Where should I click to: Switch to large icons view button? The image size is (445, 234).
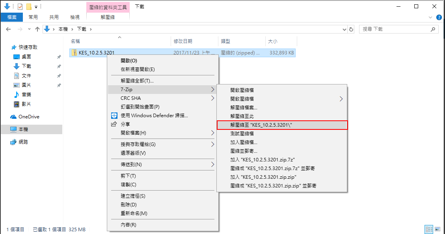point(438,229)
